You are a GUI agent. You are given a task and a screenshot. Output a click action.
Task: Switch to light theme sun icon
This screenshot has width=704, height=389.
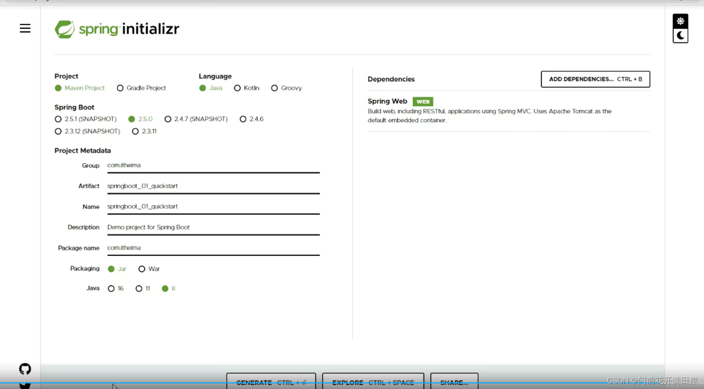(680, 21)
